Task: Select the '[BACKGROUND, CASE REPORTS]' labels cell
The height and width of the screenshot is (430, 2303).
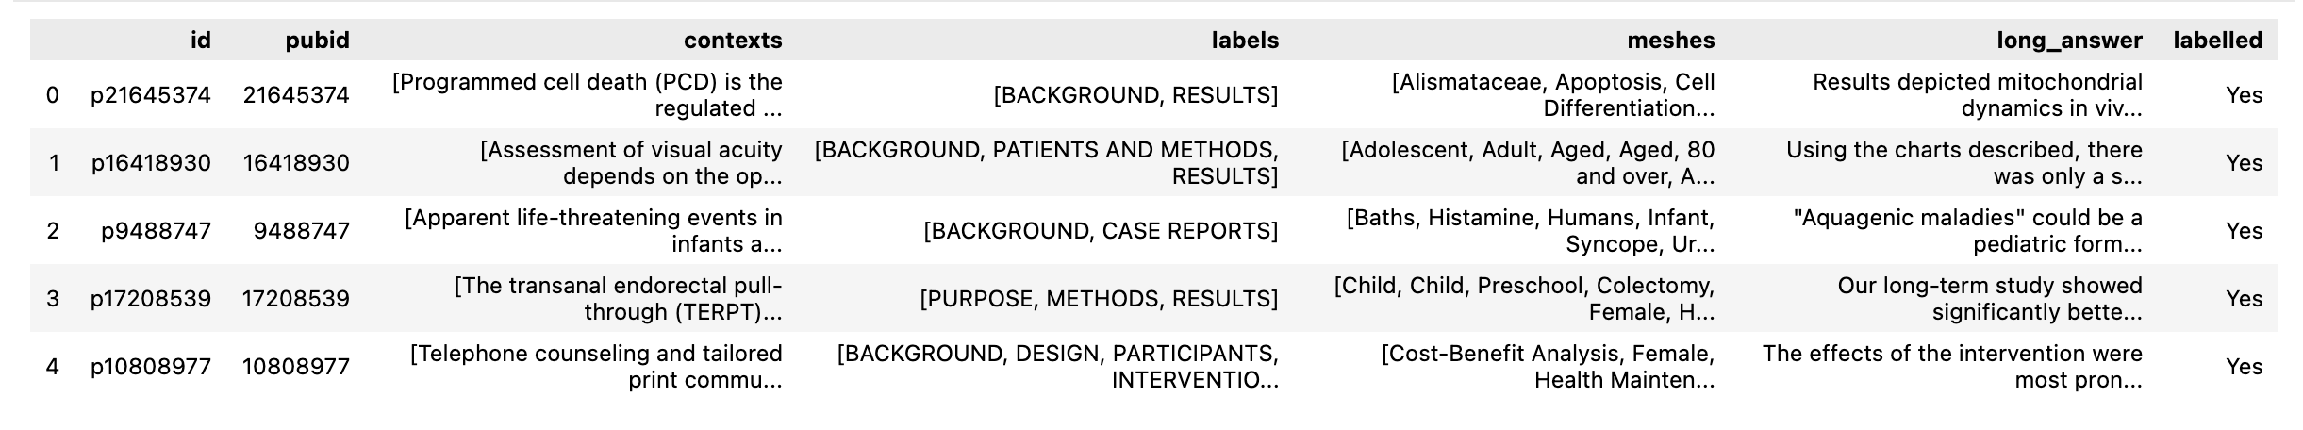Action: (x=1101, y=231)
